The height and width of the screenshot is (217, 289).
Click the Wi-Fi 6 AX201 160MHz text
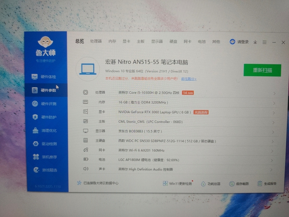[141, 150]
